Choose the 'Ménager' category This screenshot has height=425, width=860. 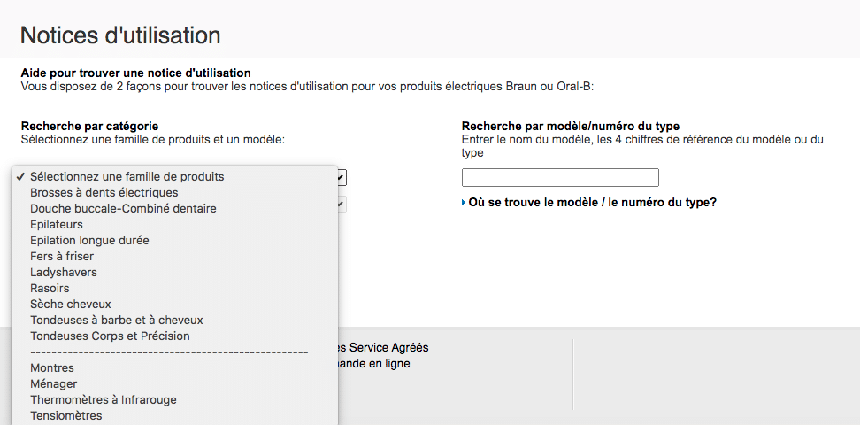(x=54, y=383)
